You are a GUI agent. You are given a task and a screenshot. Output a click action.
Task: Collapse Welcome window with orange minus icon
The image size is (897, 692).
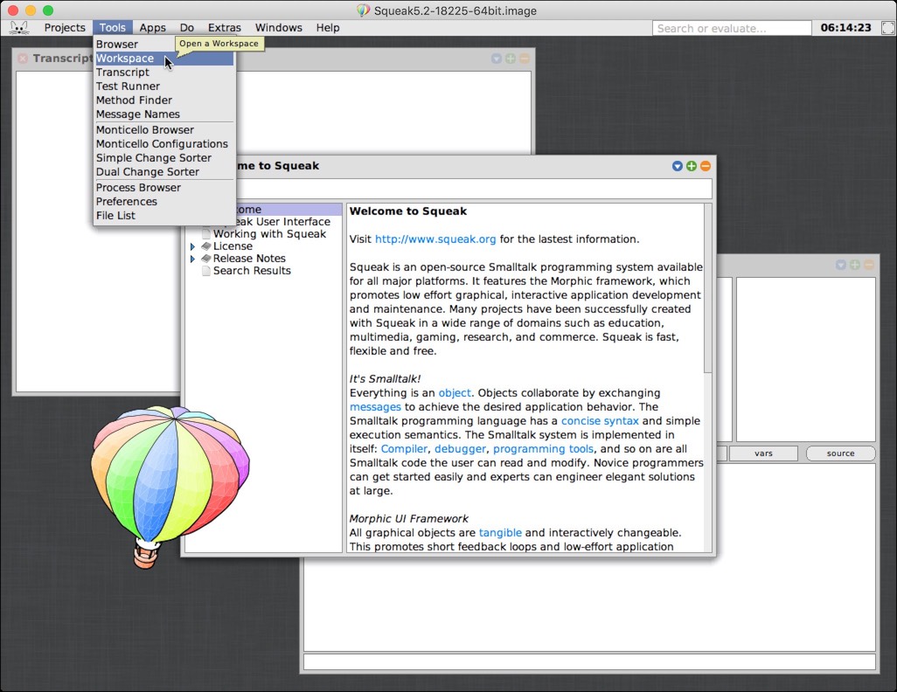(x=706, y=166)
